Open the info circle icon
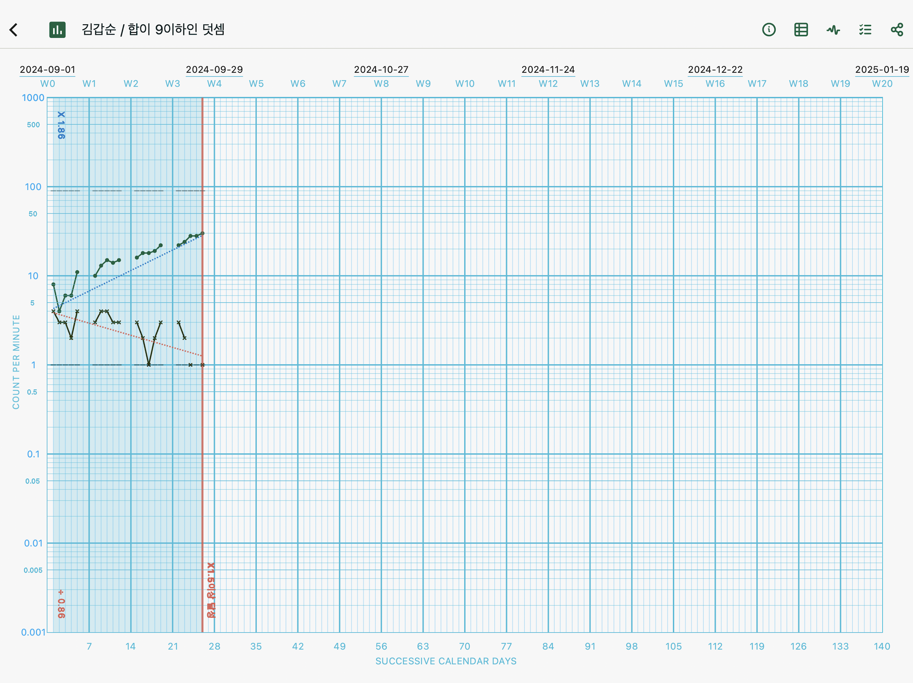Screen dimensions: 913x683 click(769, 30)
